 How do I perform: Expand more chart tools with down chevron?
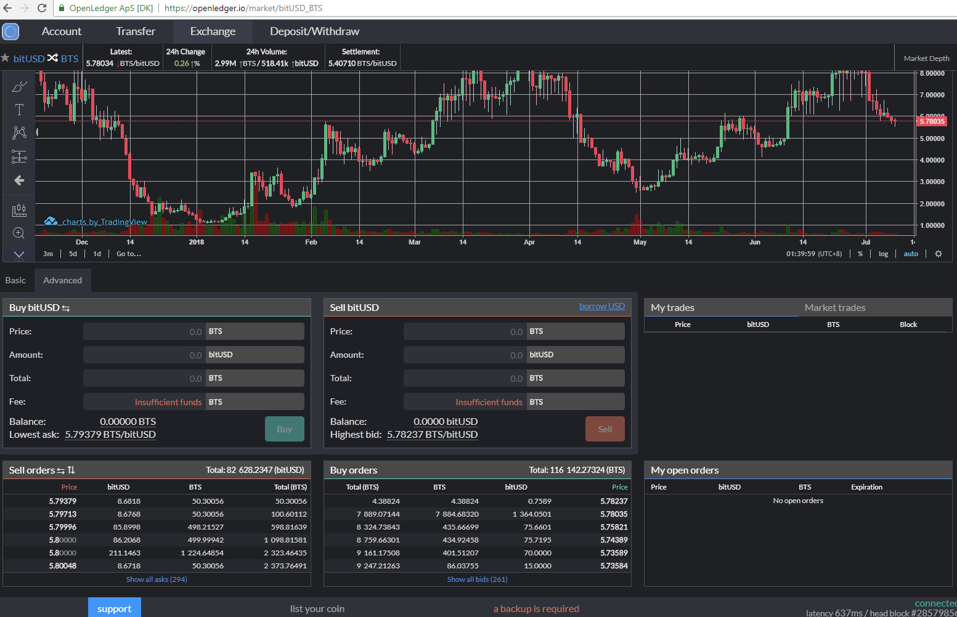pyautogui.click(x=19, y=254)
